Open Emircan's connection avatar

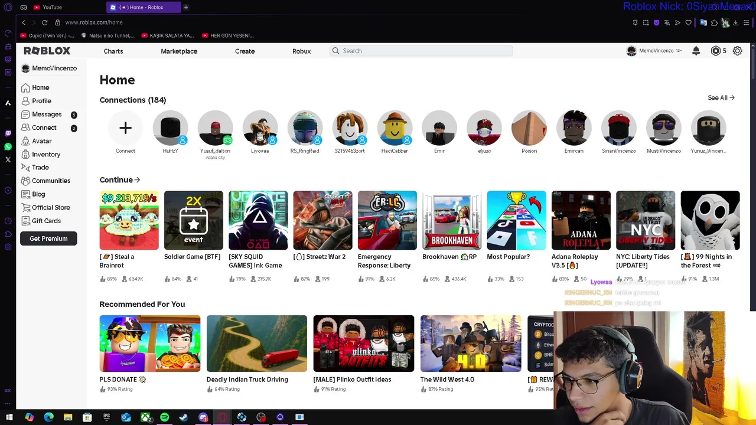pyautogui.click(x=573, y=128)
